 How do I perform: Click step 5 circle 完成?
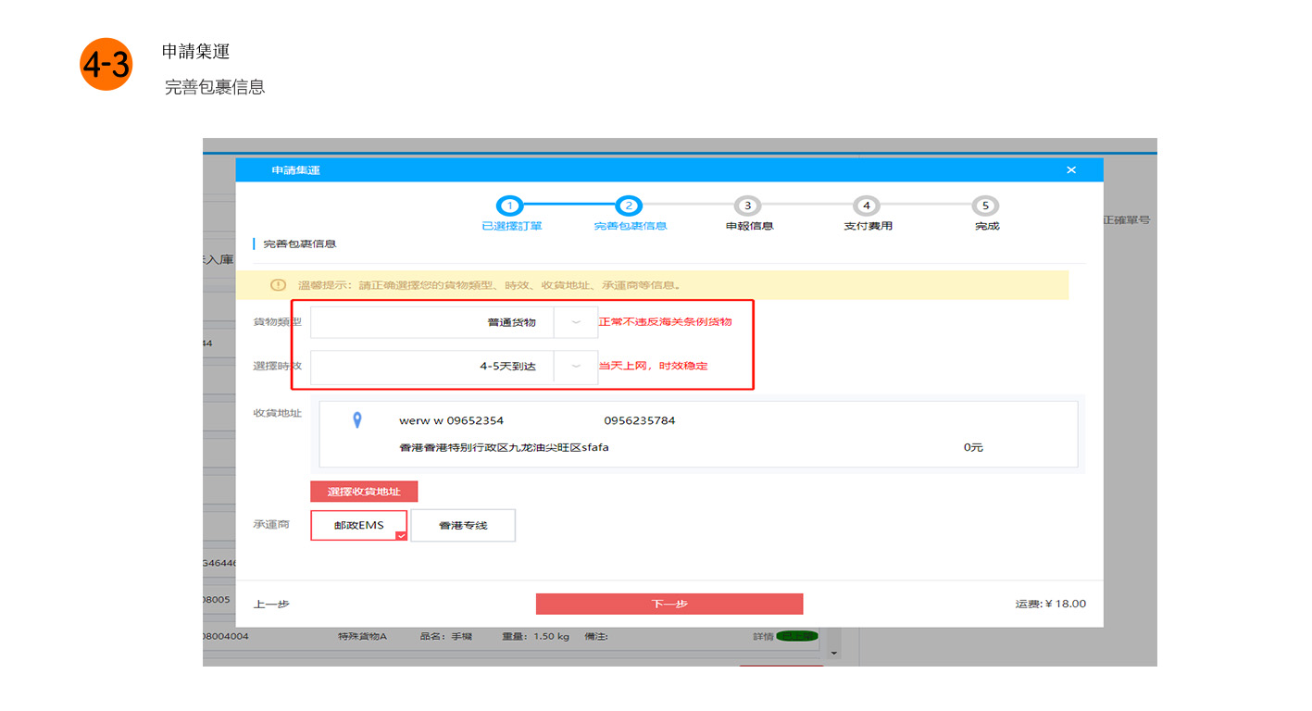tap(985, 206)
